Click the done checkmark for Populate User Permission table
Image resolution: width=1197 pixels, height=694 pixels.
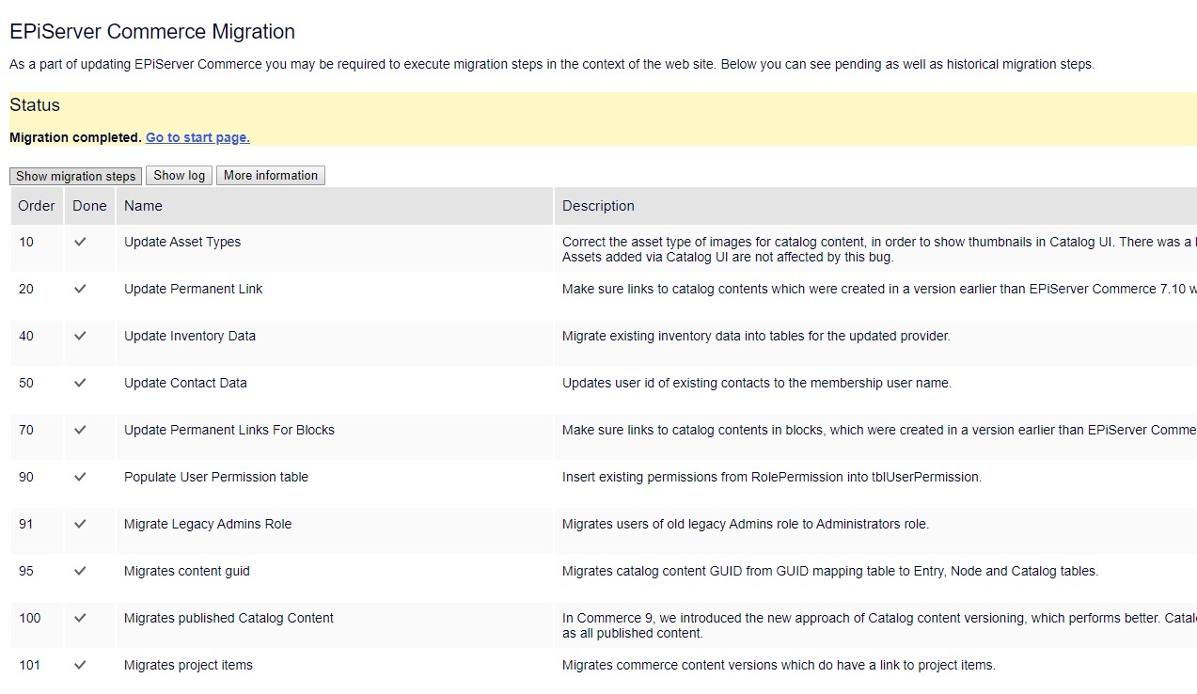(80, 477)
